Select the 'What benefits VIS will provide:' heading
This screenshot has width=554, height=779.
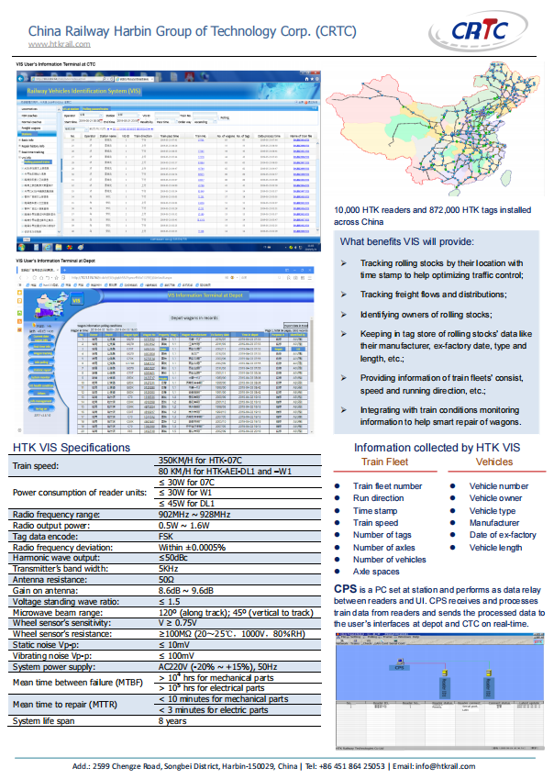[x=406, y=242]
